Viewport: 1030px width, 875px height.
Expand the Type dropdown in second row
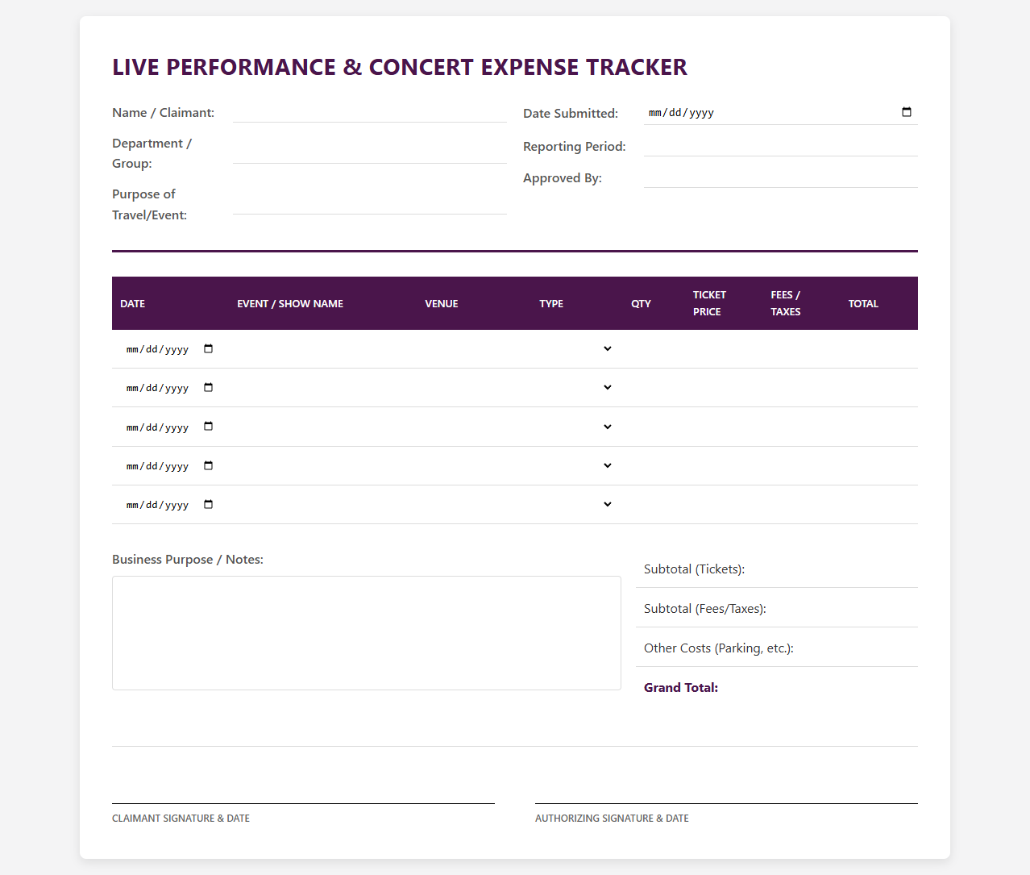[x=608, y=387]
